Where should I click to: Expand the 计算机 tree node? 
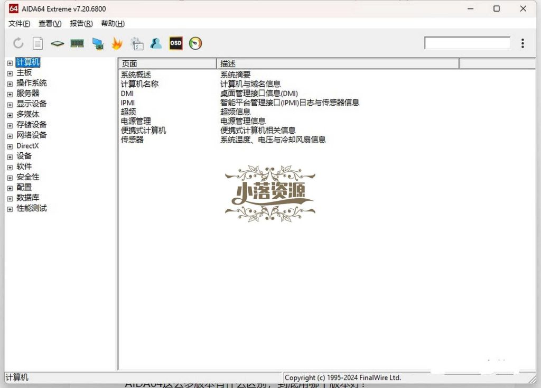[x=10, y=63]
